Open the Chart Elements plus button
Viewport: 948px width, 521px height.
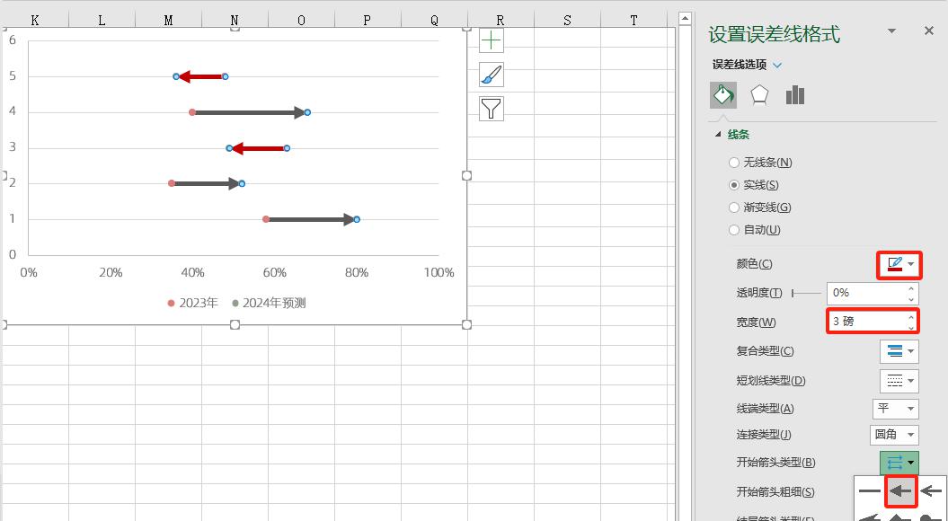pyautogui.click(x=491, y=40)
